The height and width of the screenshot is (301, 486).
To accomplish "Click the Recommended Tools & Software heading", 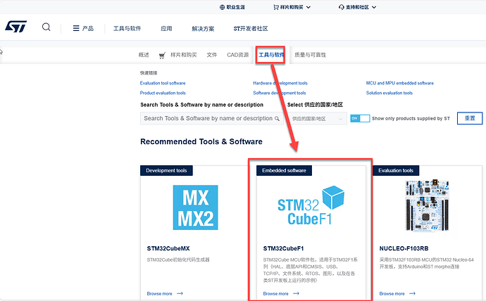I will click(201, 141).
